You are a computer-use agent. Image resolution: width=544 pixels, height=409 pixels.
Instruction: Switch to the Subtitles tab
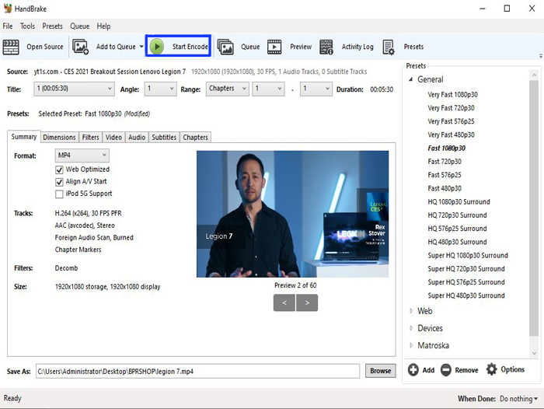pyautogui.click(x=164, y=138)
